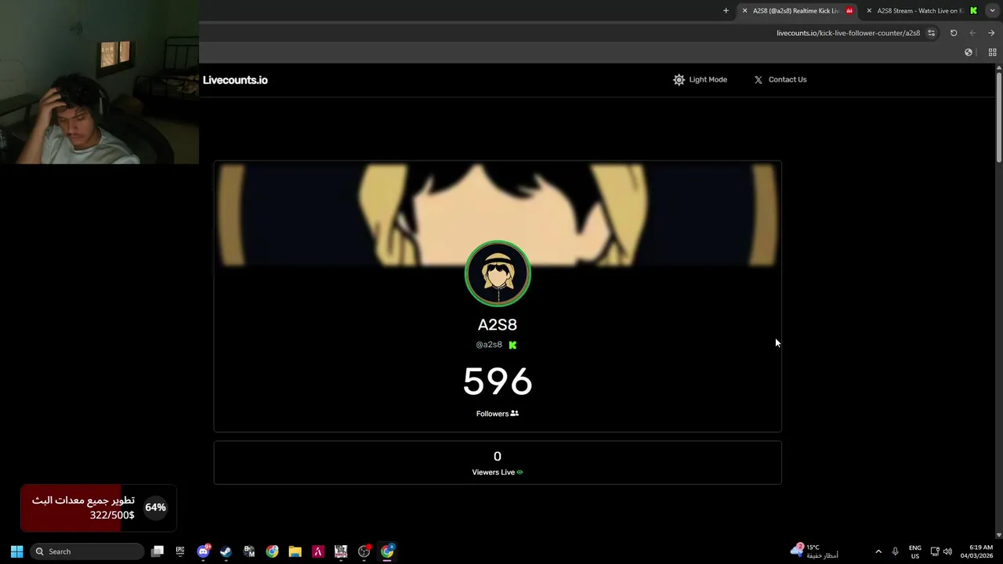Click the Viewers Live label
This screenshot has height=564, width=1003.
(498, 472)
